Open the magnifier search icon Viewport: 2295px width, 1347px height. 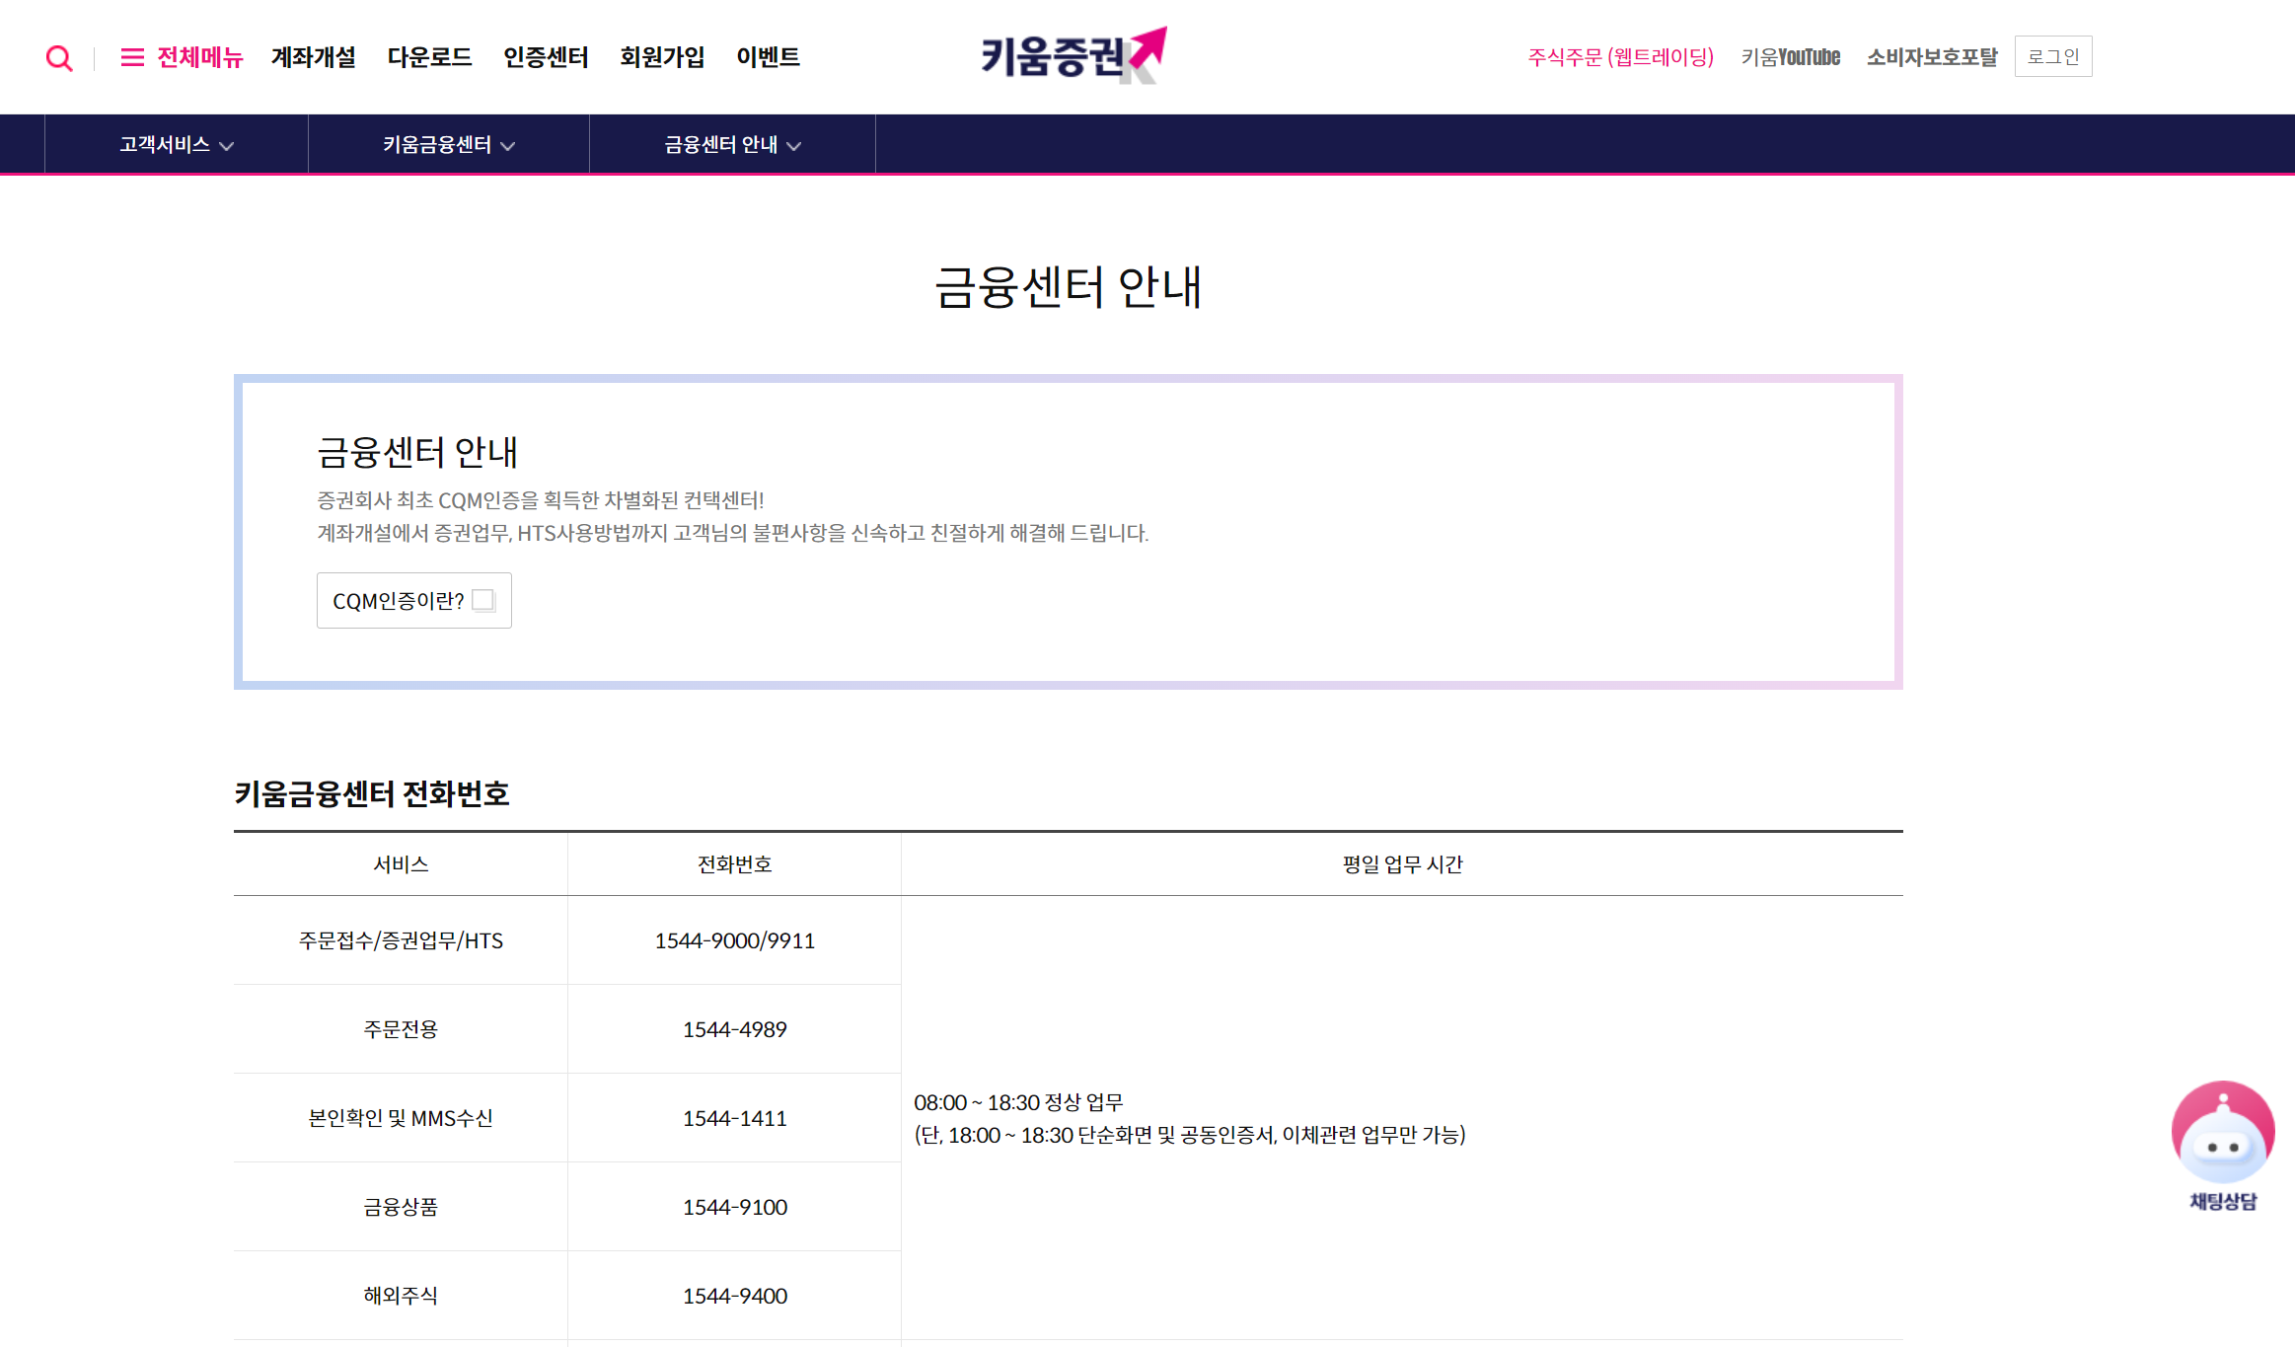point(59,58)
